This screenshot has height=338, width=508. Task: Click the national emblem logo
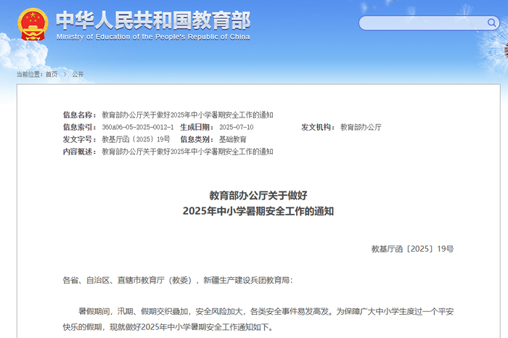coord(33,25)
